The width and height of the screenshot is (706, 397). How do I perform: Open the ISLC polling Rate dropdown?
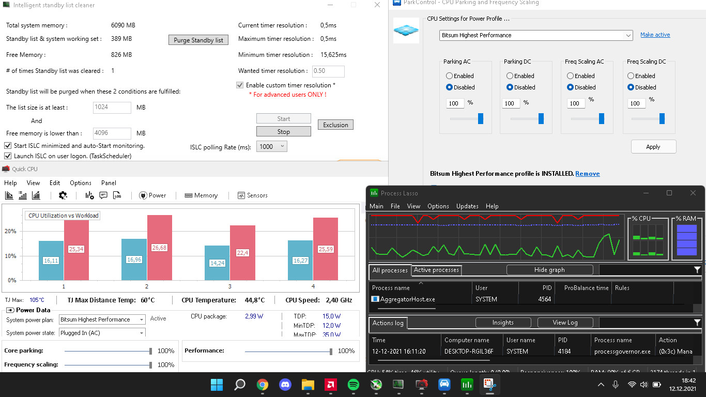[x=271, y=147]
